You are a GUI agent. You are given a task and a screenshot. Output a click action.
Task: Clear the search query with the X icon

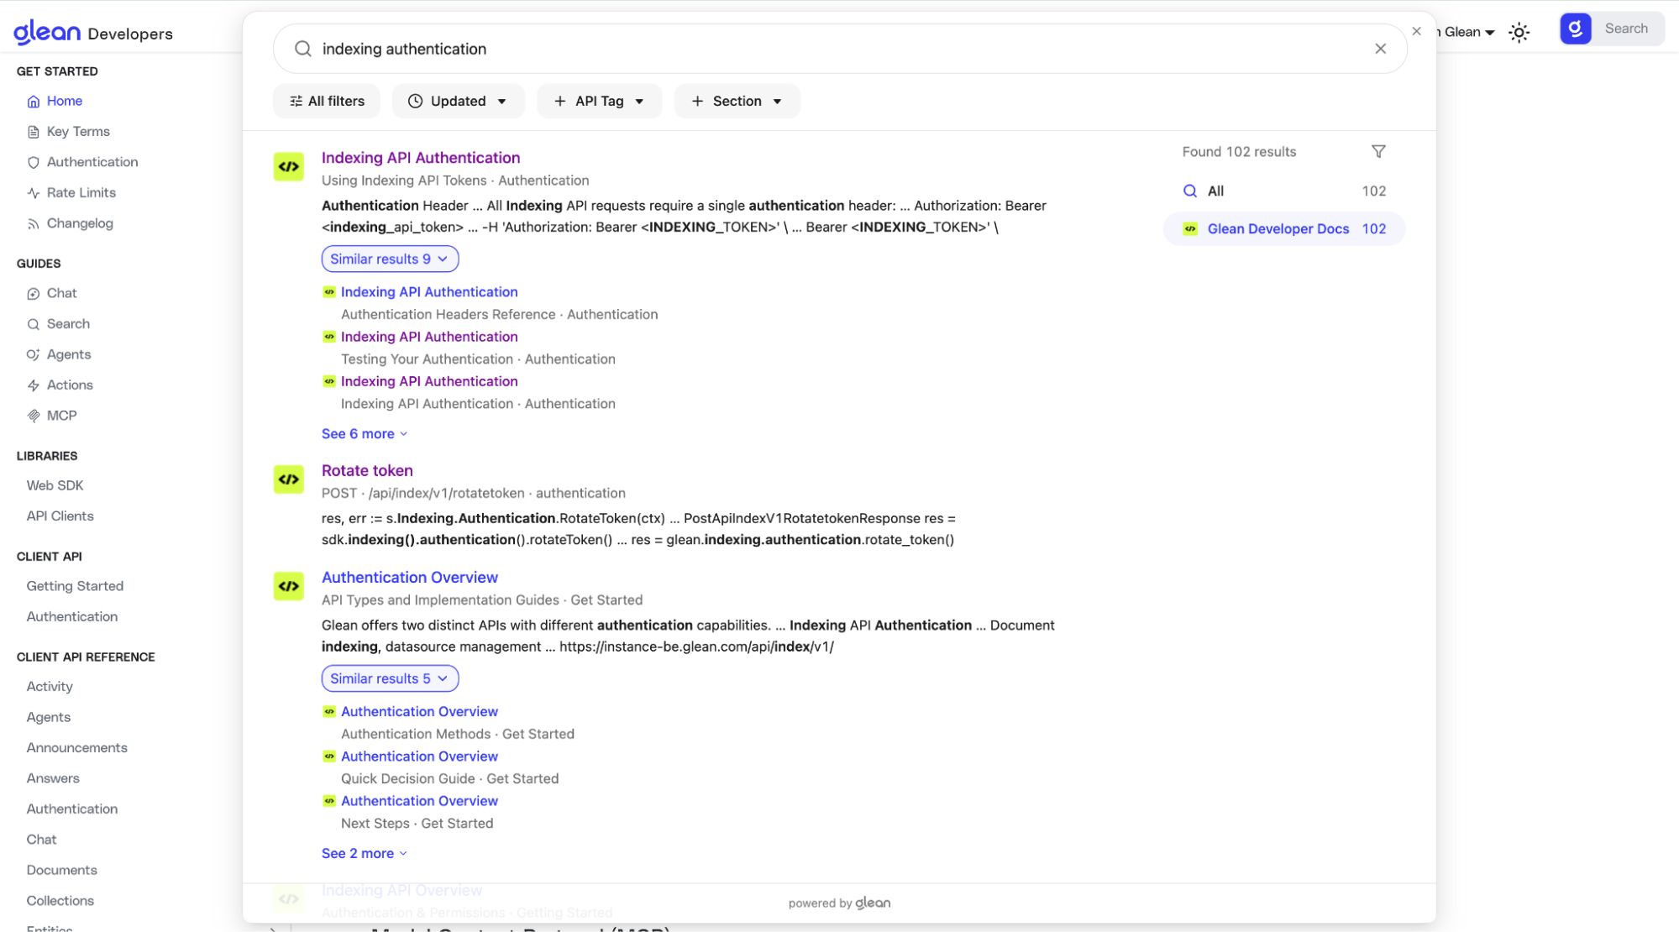point(1380,49)
